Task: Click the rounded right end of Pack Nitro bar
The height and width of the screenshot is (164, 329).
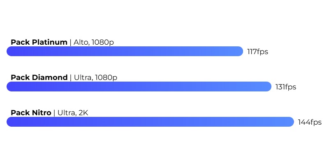Action: (x=290, y=122)
